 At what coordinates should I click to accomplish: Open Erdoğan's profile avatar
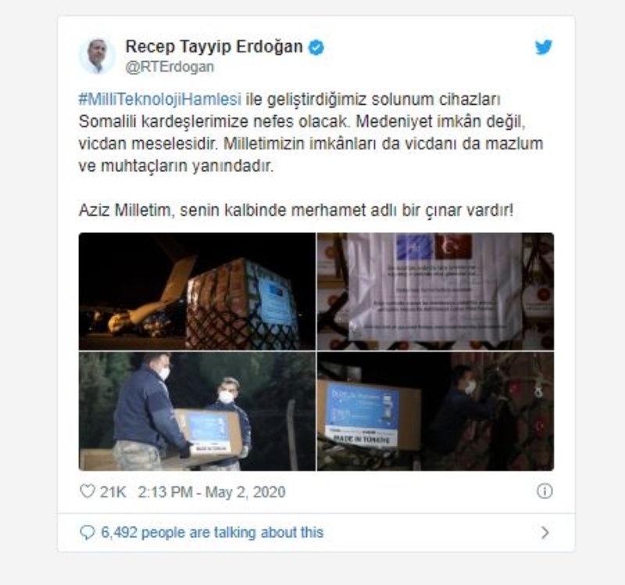97,56
